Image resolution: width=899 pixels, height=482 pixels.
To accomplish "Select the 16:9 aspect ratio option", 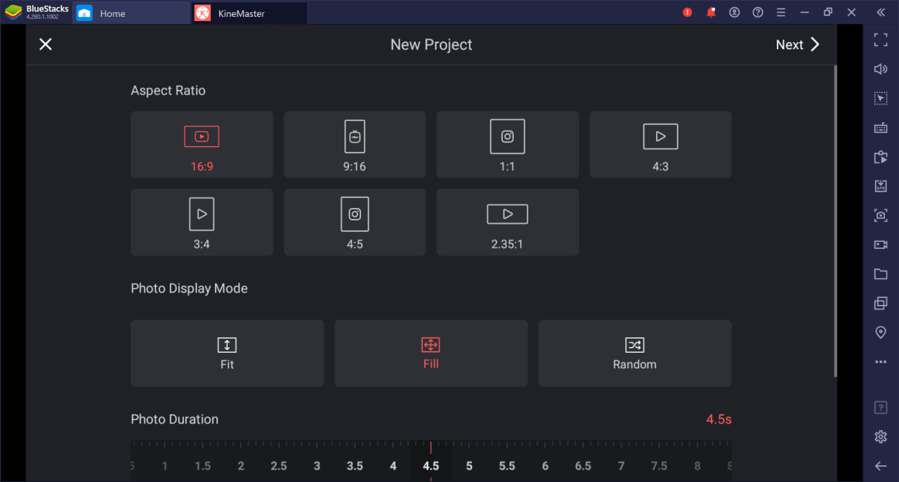I will 202,145.
